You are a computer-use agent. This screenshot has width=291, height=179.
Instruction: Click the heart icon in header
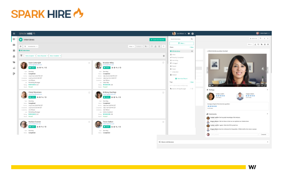click(188, 34)
